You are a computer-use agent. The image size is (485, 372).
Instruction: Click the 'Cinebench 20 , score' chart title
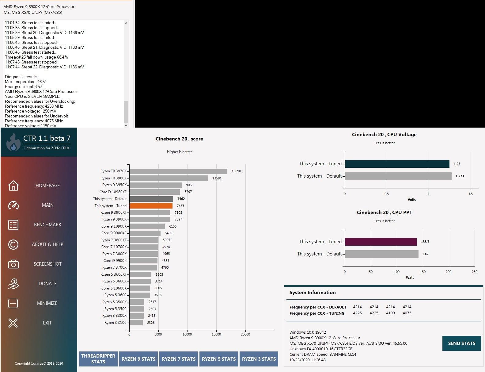coord(179,139)
